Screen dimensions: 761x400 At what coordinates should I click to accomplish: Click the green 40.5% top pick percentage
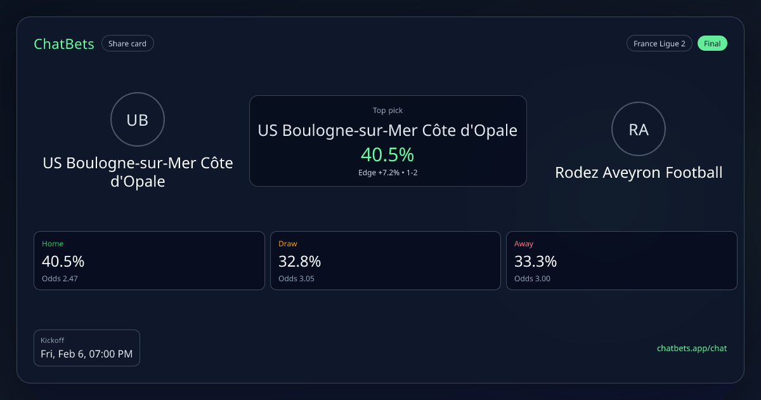point(387,154)
